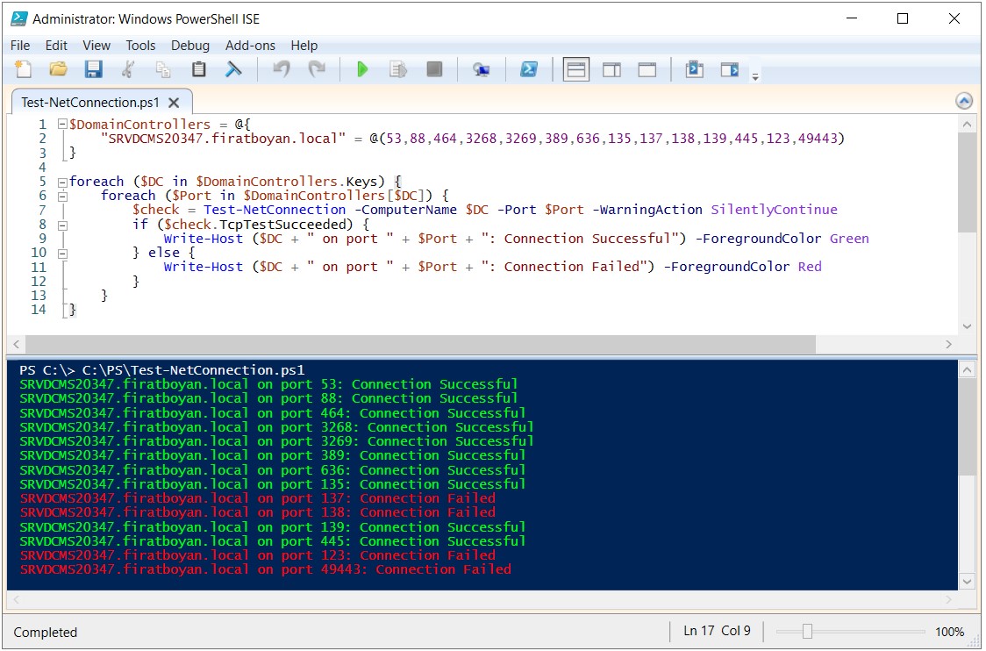The image size is (986, 651).
Task: Collapse outer foreach block on line 5
Action: tap(62, 182)
